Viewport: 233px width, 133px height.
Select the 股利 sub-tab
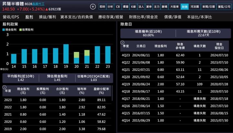(x=29, y=17)
